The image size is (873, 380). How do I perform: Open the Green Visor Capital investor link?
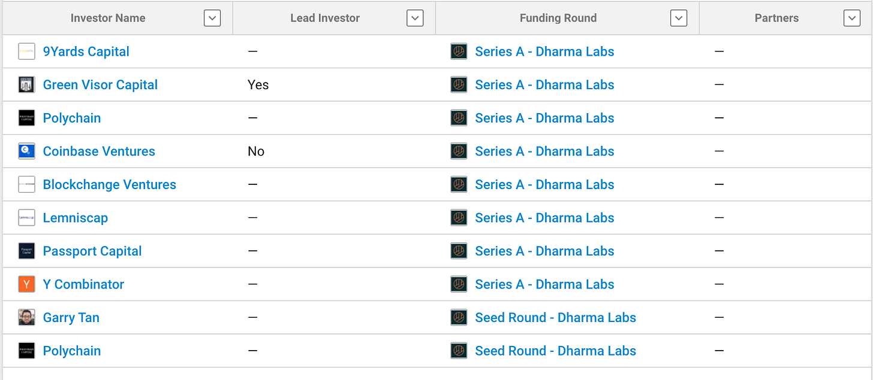pyautogui.click(x=100, y=85)
